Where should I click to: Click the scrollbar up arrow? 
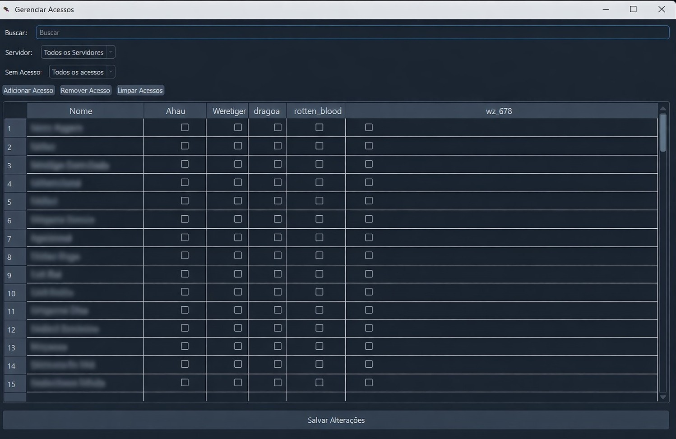(x=663, y=108)
